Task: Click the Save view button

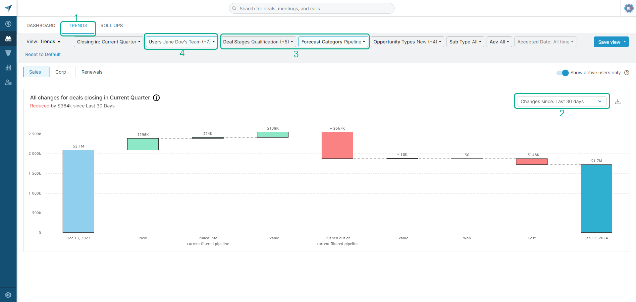Action: pyautogui.click(x=609, y=42)
